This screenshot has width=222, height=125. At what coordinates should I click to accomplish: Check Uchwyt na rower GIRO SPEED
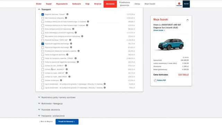tap(43, 77)
